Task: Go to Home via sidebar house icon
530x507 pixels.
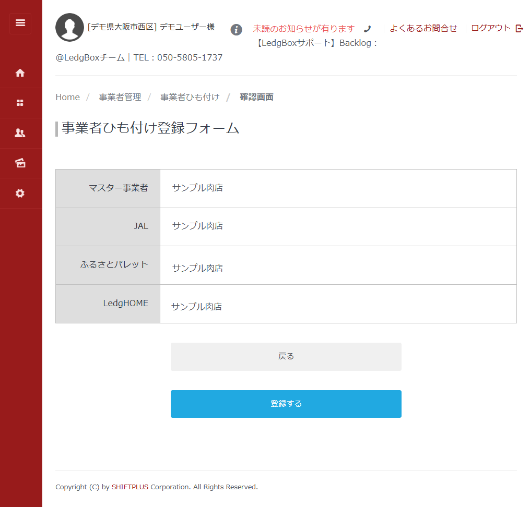Action: tap(20, 73)
